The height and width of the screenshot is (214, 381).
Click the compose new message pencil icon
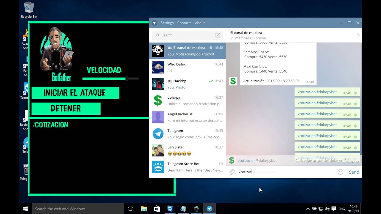point(218,35)
